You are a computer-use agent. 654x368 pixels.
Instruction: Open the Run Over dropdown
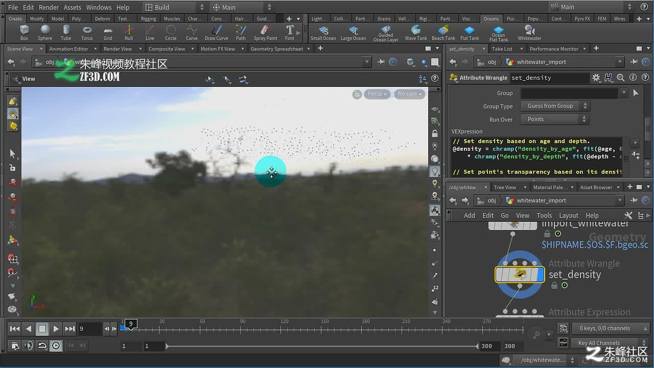(x=555, y=119)
